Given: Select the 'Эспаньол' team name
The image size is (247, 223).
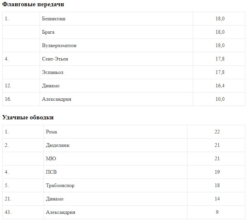Looking at the screenshot, I should coord(53,72).
